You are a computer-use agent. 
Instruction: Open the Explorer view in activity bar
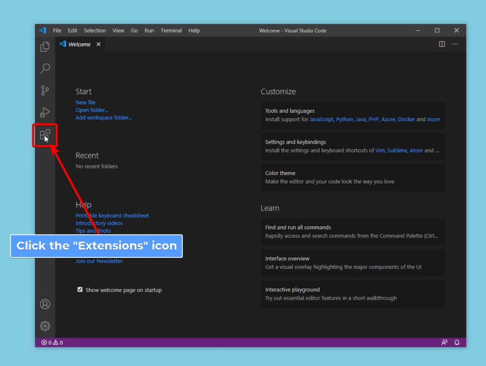[45, 47]
